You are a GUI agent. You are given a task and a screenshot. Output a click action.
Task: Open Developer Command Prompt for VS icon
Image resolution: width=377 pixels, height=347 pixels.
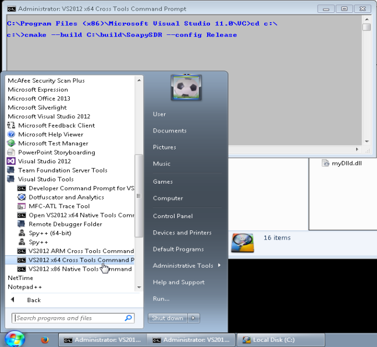point(22,188)
